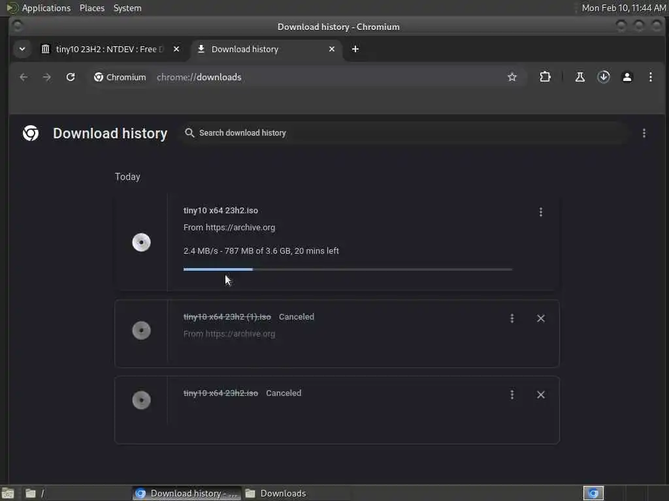The height and width of the screenshot is (501, 669).
Task: Open the Chrome Labs flask icon
Action: pos(580,77)
